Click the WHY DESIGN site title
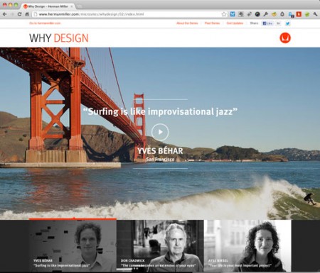This screenshot has width=320, height=273. click(59, 38)
